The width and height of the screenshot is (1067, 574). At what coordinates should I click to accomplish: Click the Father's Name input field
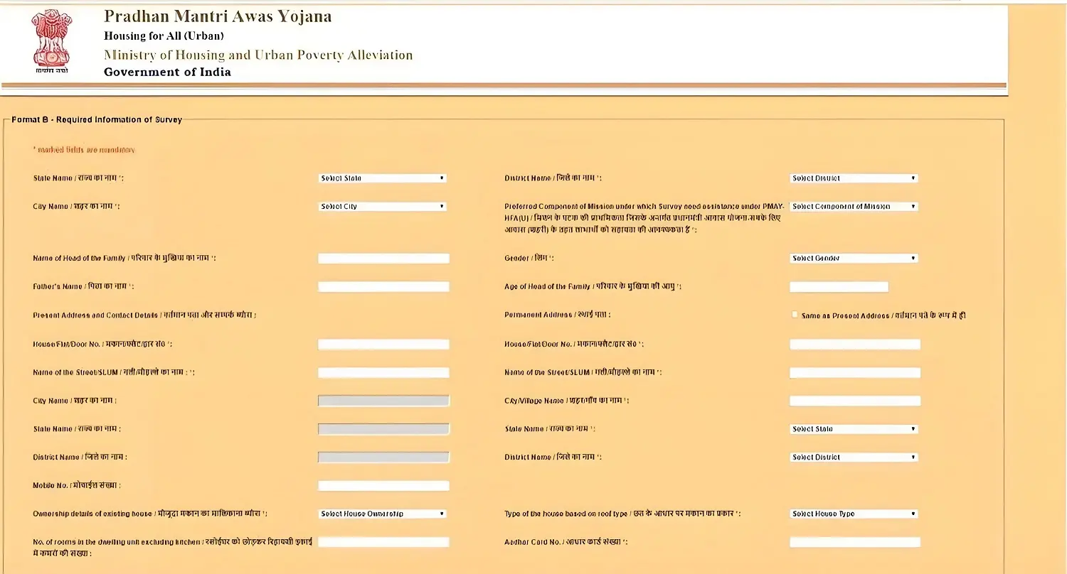pos(383,286)
